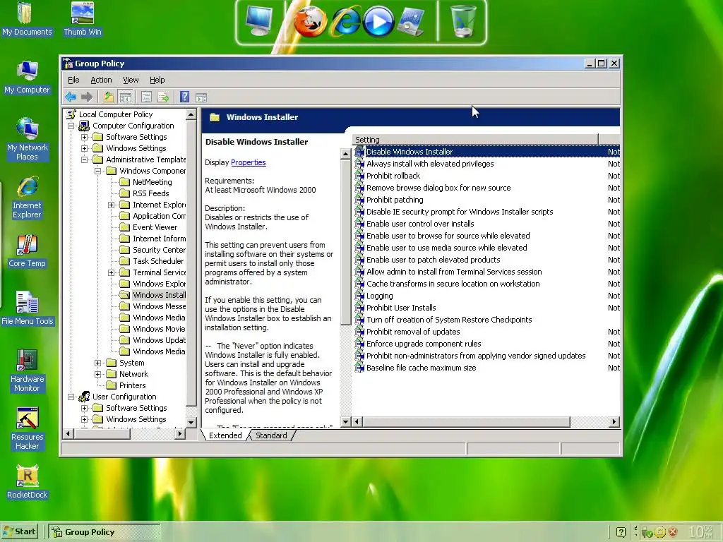Image resolution: width=723 pixels, height=542 pixels.
Task: Expand the Terminal Services tree node
Action: pyautogui.click(x=111, y=272)
